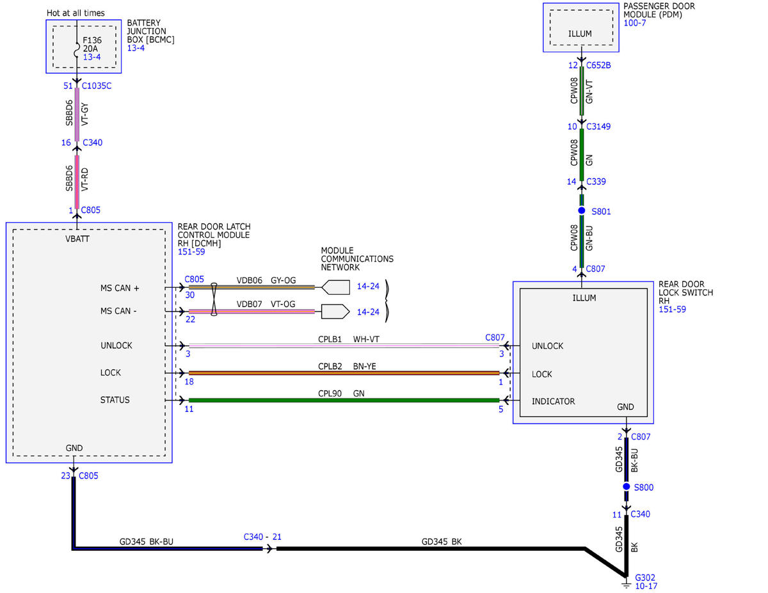Select connector label C3149
Viewport: 768px width, 593px height.
click(x=598, y=127)
